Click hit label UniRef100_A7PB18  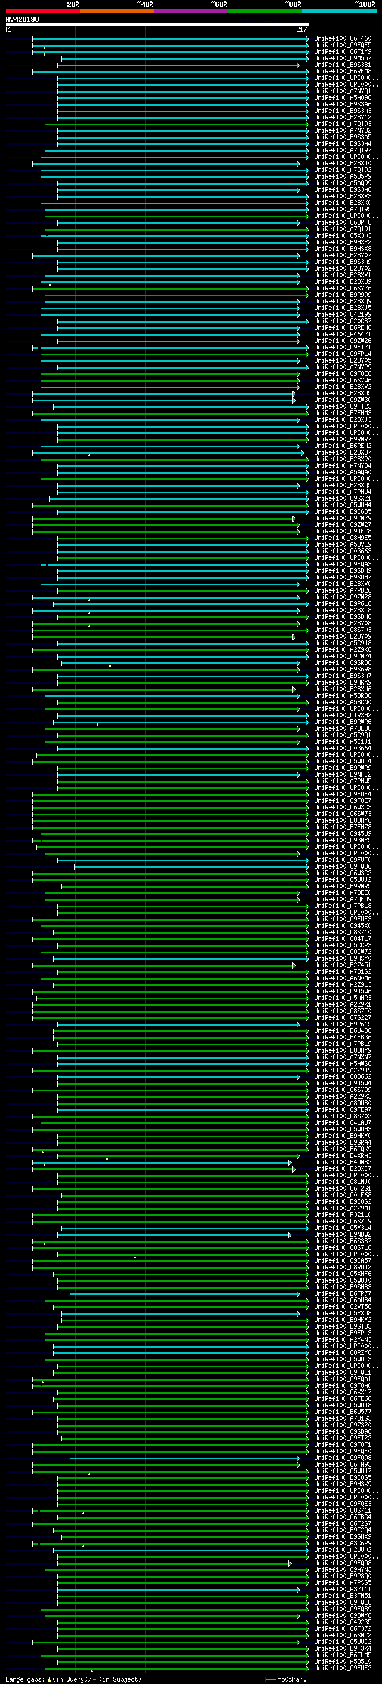point(343,906)
